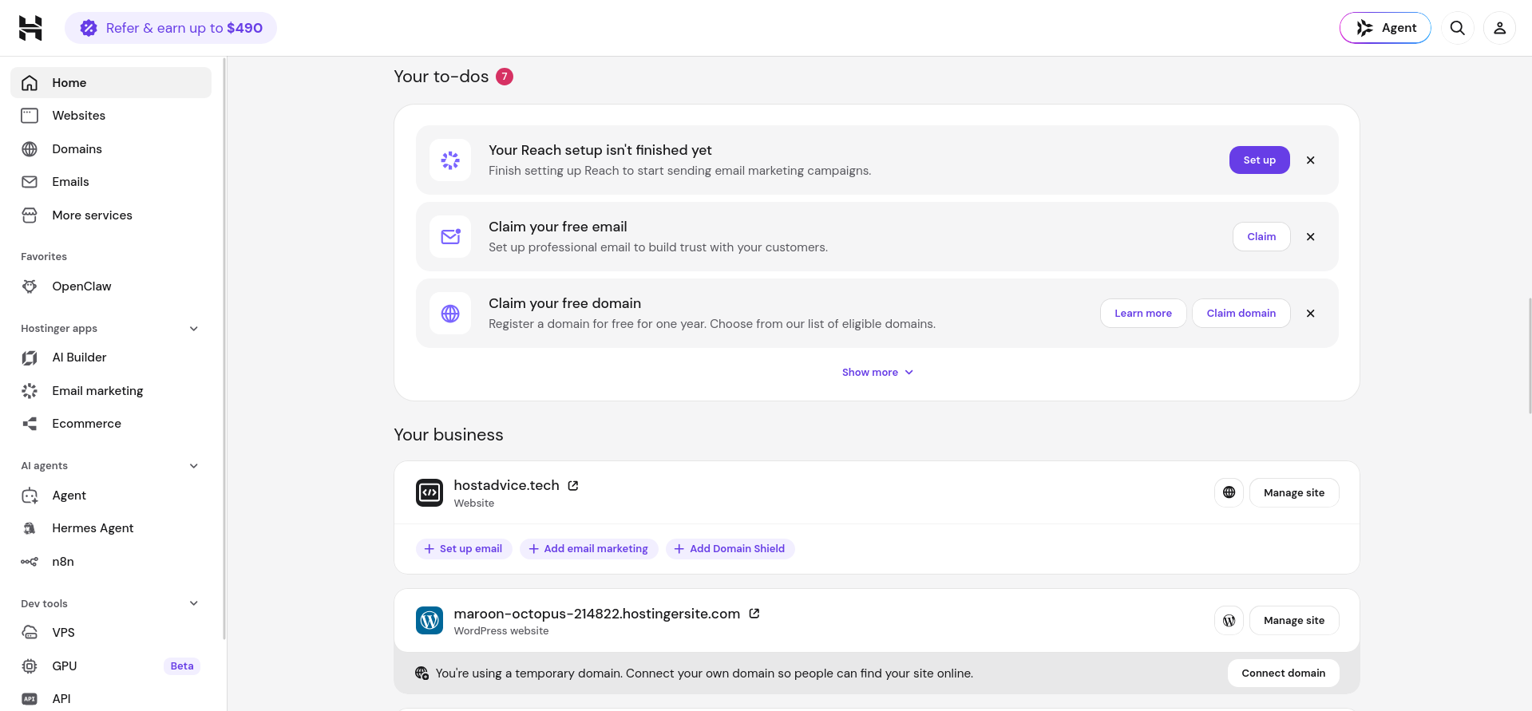This screenshot has width=1532, height=711.
Task: Open Emails in sidebar
Action: [x=111, y=182]
